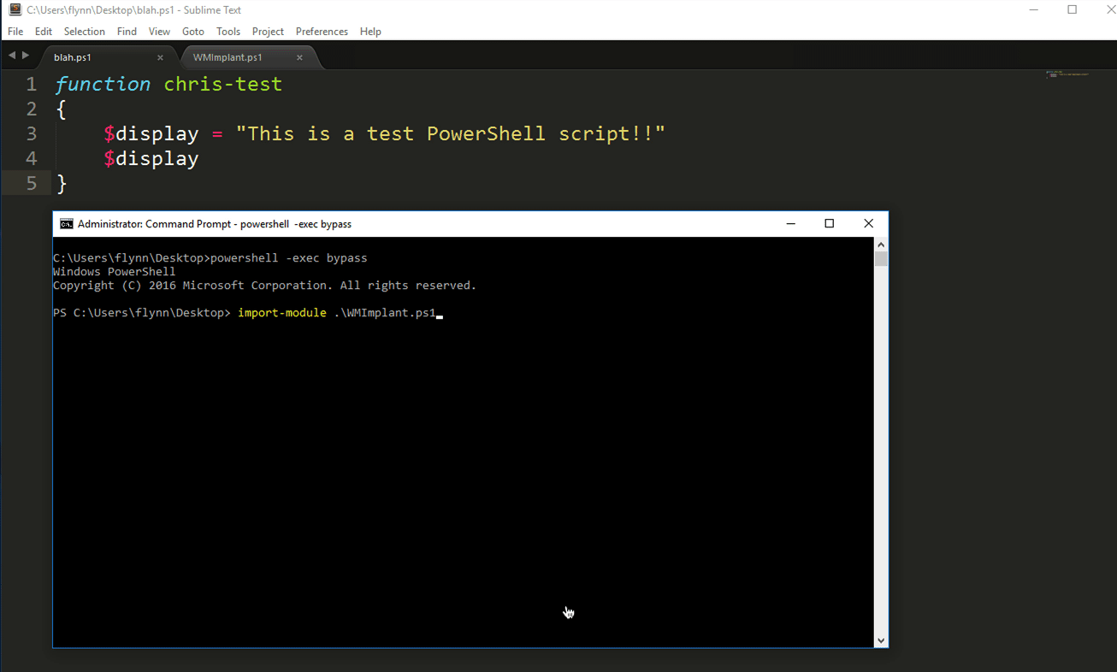Open the View menu
Viewport: 1117px width, 672px height.
click(x=159, y=32)
